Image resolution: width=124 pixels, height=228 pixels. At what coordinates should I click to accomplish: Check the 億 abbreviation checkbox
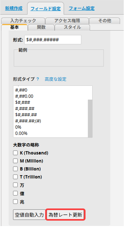[x=15, y=193]
